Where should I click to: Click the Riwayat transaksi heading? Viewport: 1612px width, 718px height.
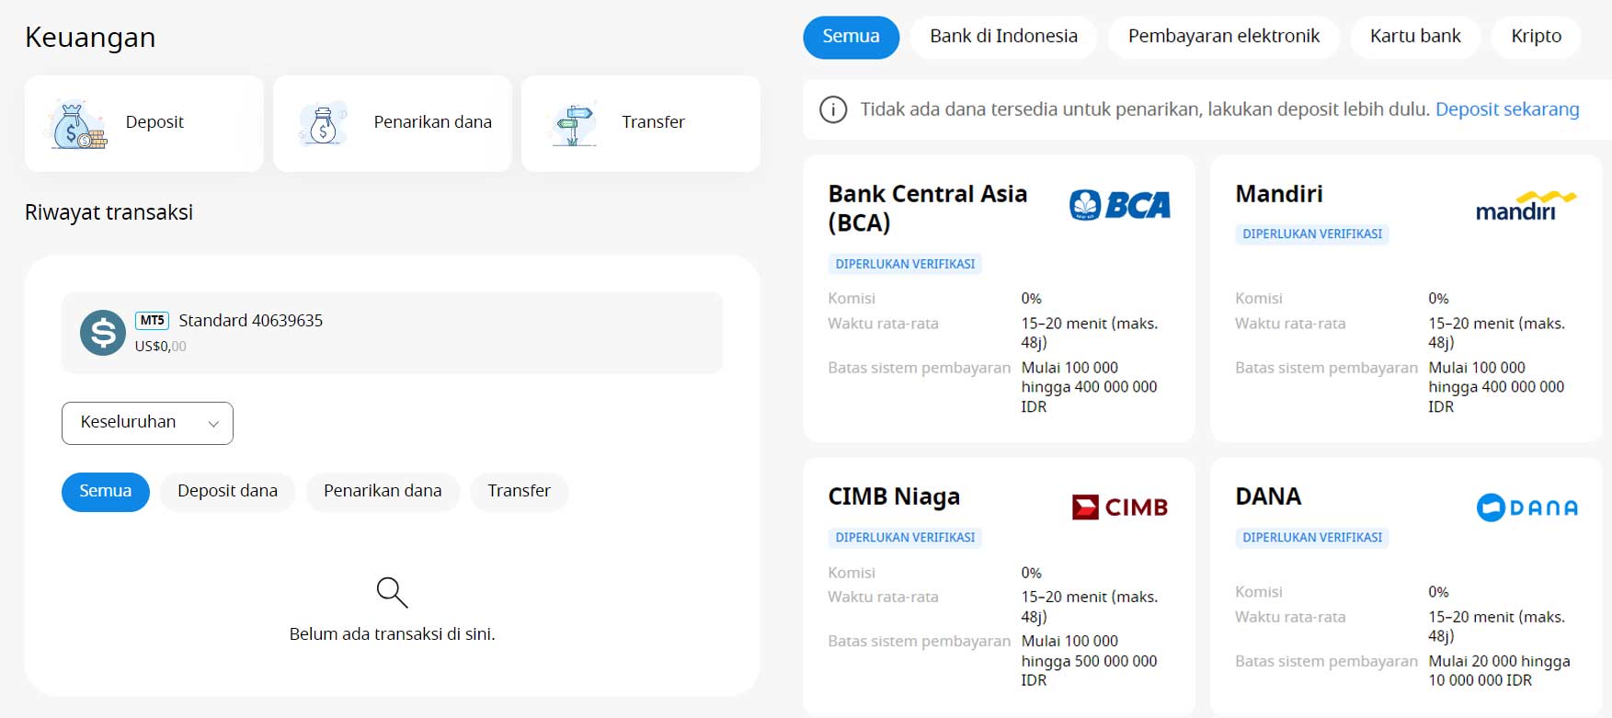point(109,212)
